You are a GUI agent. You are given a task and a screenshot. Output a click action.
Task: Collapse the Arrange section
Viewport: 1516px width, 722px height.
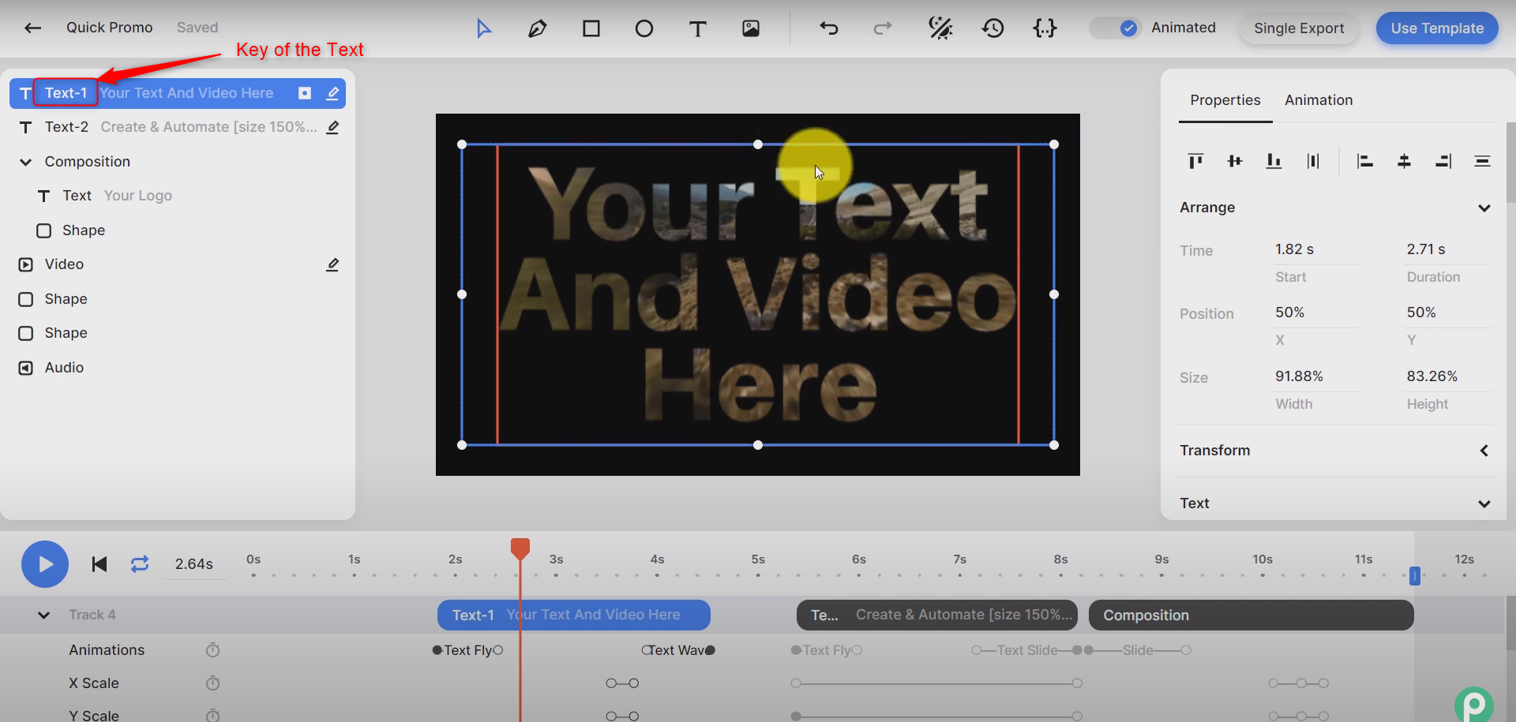pos(1484,208)
